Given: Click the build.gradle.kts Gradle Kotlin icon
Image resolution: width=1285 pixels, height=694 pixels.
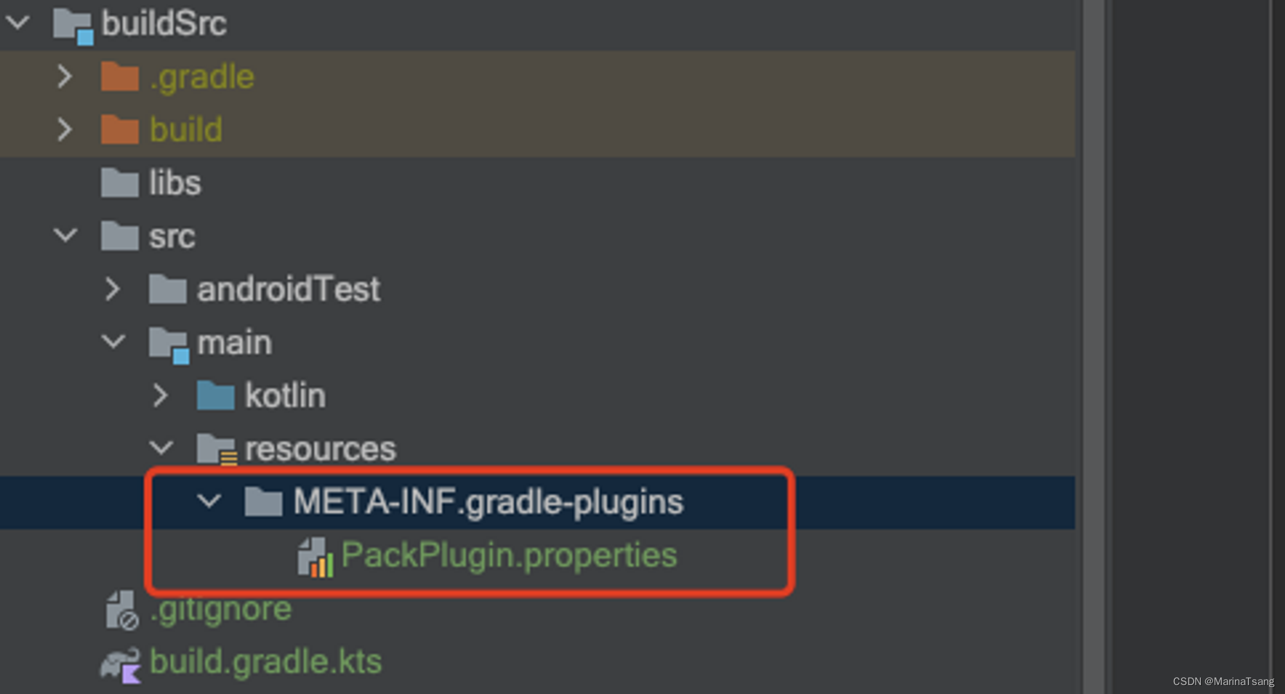Looking at the screenshot, I should [121, 663].
